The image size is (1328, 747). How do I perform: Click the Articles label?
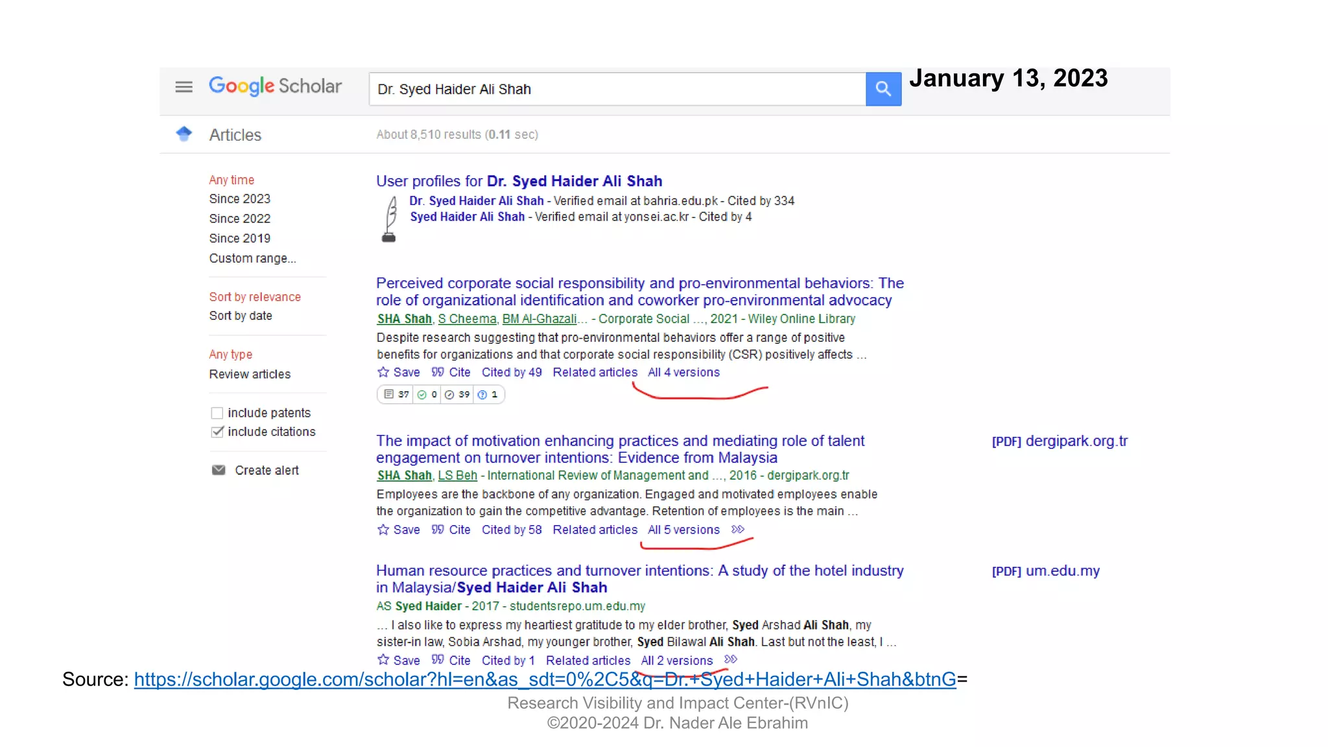point(235,135)
